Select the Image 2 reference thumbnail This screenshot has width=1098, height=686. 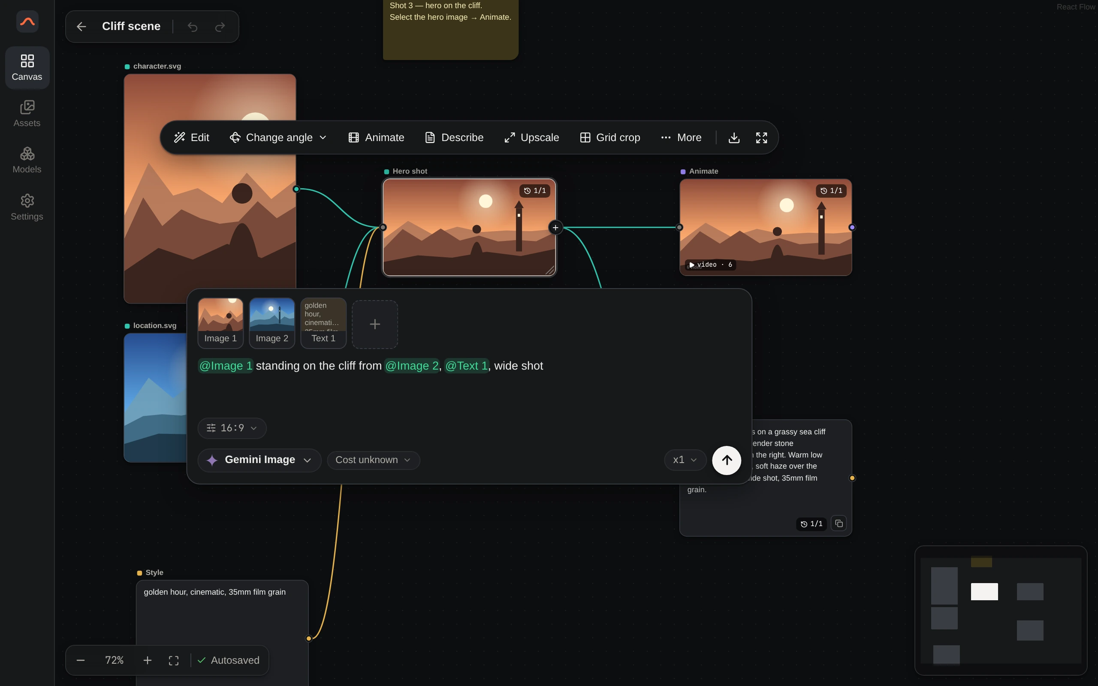(272, 323)
